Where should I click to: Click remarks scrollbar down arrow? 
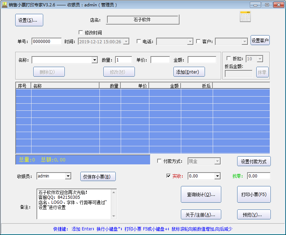click(x=114, y=216)
